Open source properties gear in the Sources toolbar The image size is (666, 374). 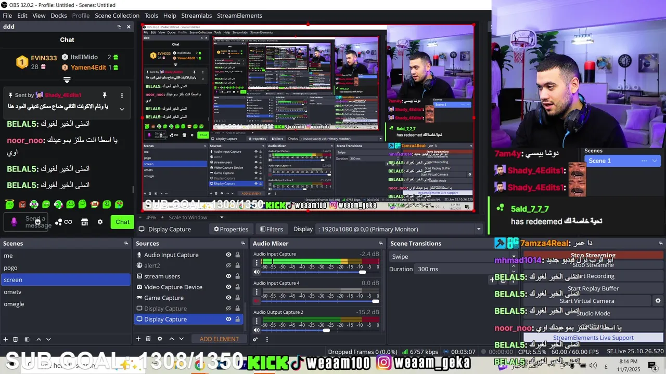pyautogui.click(x=160, y=339)
